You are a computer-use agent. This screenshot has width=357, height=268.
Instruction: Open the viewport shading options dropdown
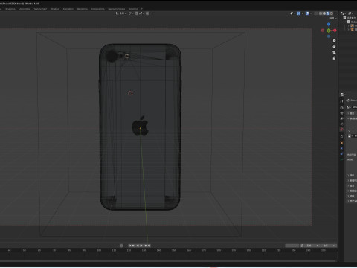pyautogui.click(x=335, y=13)
